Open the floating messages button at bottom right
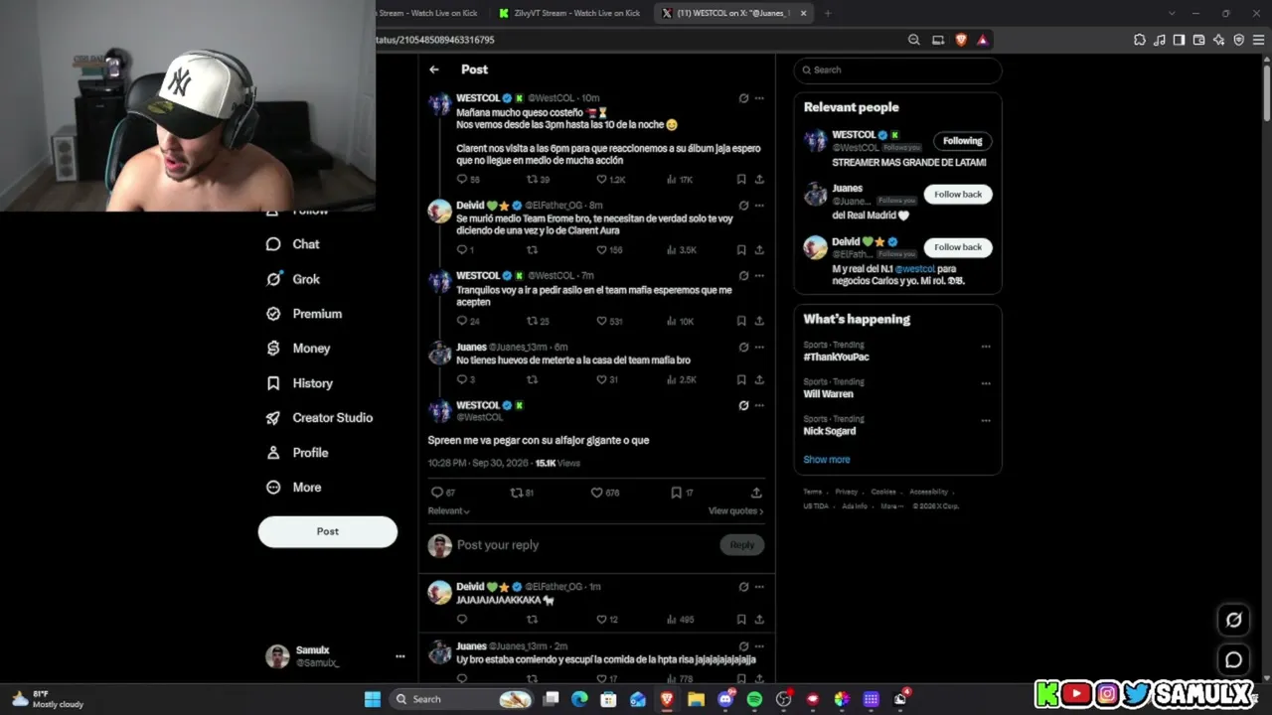The width and height of the screenshot is (1272, 715). tap(1233, 659)
